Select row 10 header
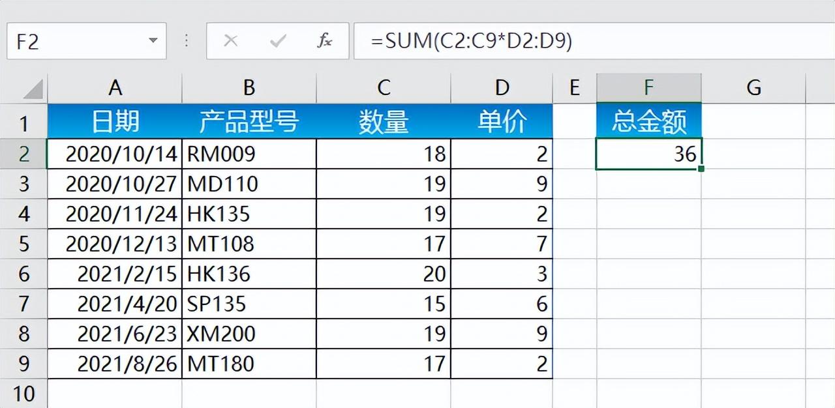Viewport: 835px width, 408px height. coord(24,393)
